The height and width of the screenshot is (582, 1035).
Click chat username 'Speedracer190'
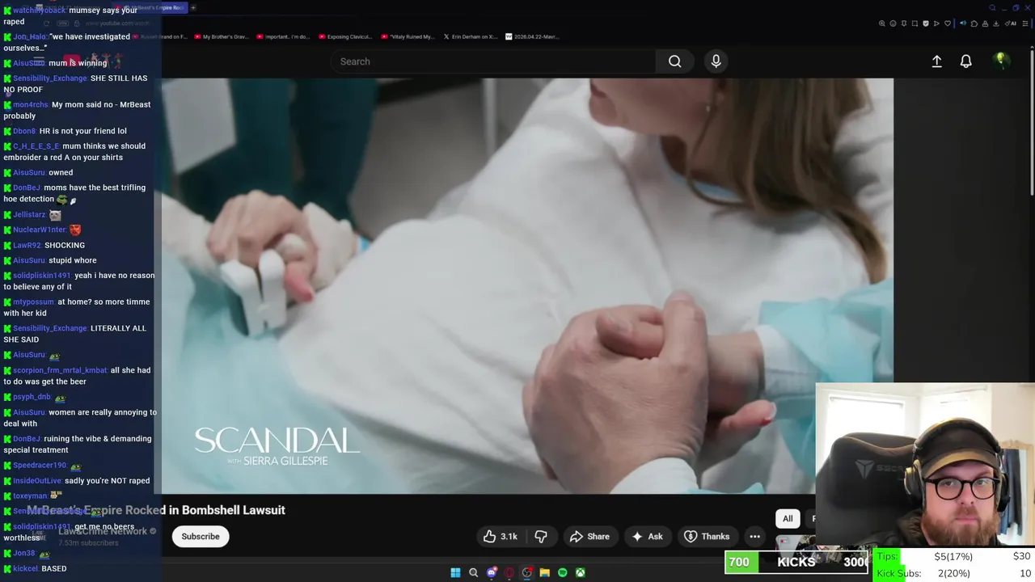[x=40, y=466]
